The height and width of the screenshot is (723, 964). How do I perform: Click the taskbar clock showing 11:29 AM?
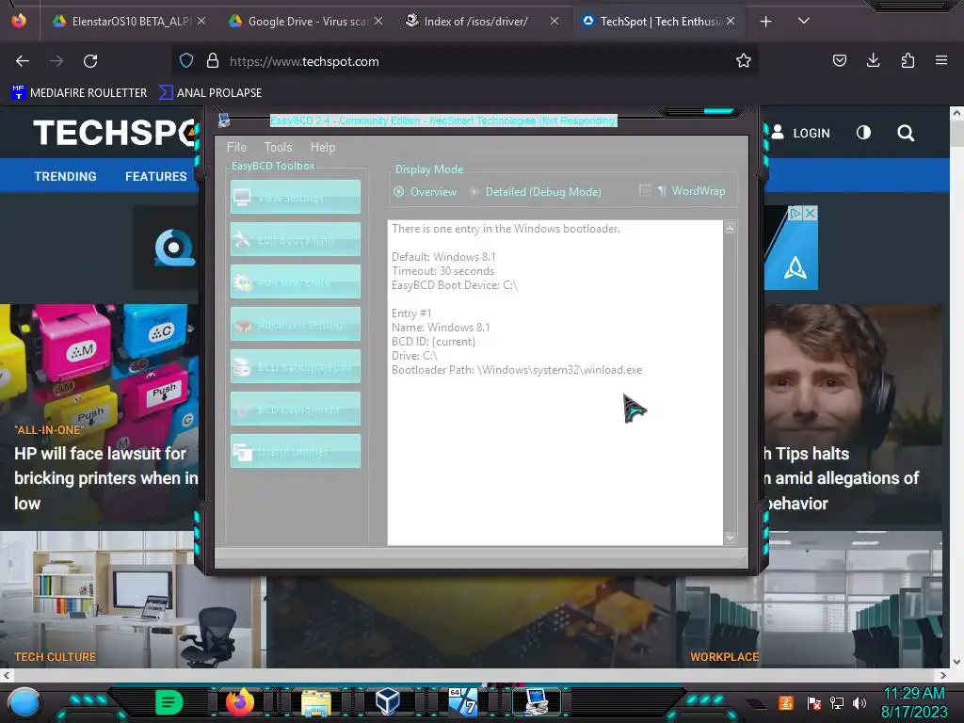pos(914,702)
